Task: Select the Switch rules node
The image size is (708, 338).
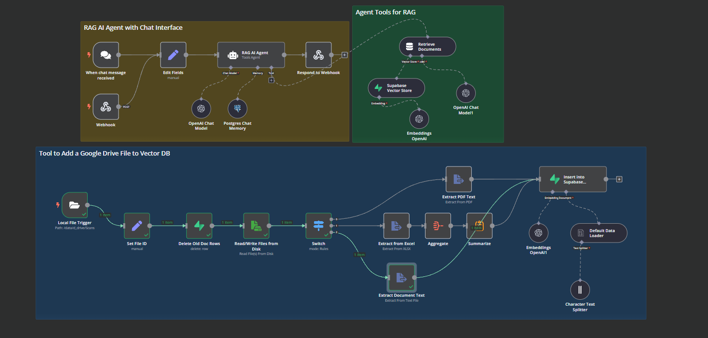Action: pyautogui.click(x=318, y=226)
